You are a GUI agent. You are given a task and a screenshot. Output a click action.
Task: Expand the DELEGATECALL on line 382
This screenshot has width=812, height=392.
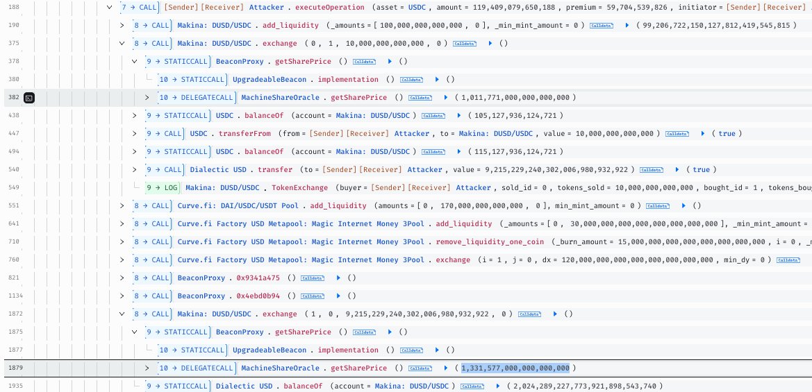(x=147, y=97)
